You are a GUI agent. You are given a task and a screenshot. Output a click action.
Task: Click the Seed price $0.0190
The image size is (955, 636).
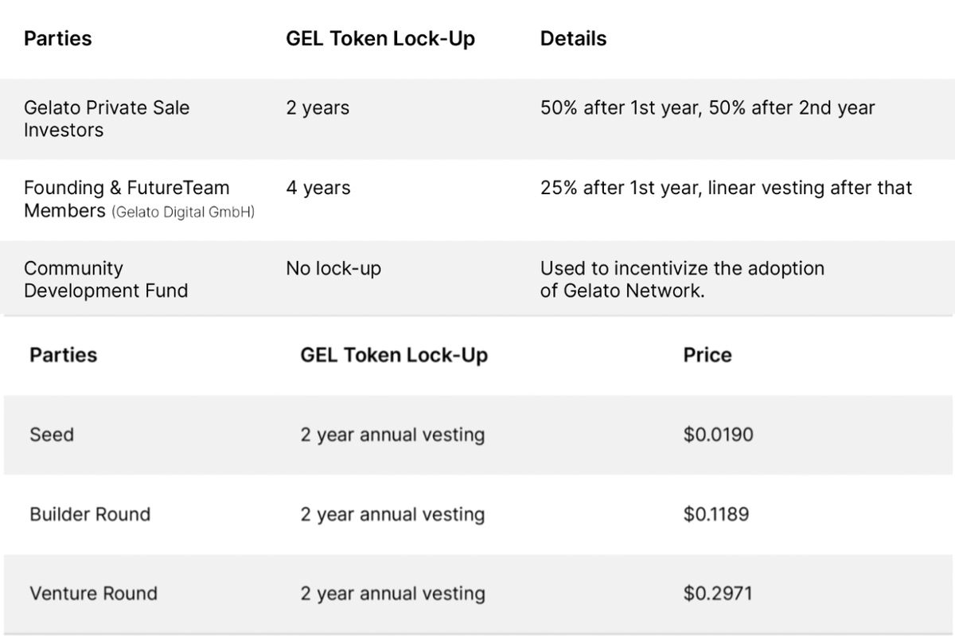[718, 435]
